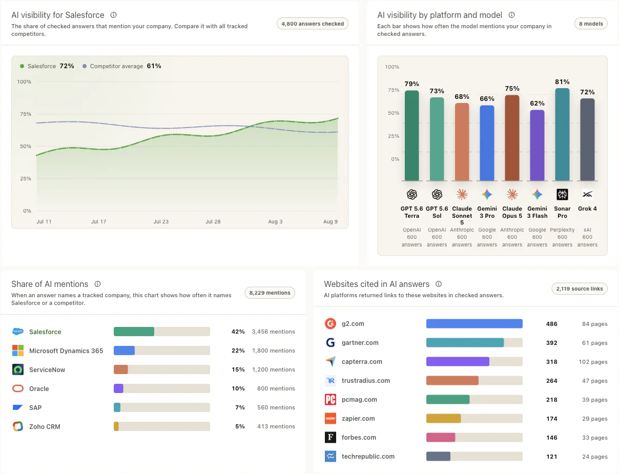Click the gartner.com favicon
This screenshot has width=619, height=474.
coord(331,343)
